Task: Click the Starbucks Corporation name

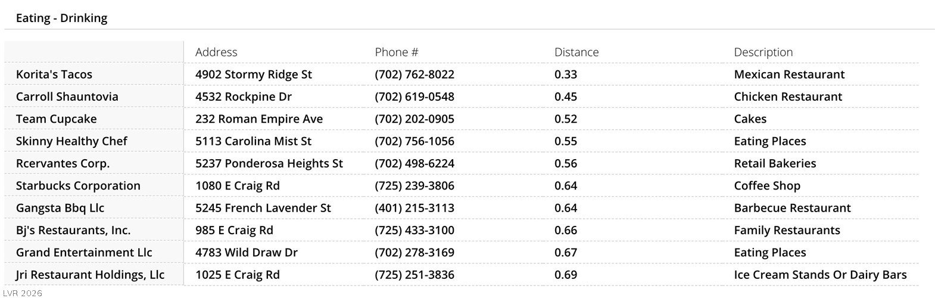Action: (x=78, y=186)
